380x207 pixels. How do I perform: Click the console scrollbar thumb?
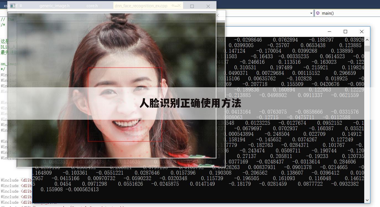pyautogui.click(x=367, y=49)
